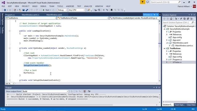The image size is (197, 111).
Task: Click the Redo toolbar icon
Action: [x=37, y=10]
